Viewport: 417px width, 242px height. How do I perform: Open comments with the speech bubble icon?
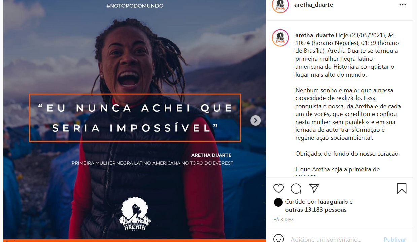[x=296, y=189]
